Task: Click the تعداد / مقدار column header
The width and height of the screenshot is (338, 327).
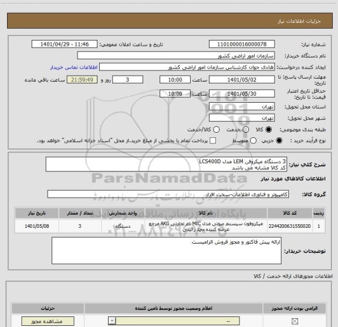Action: tap(80, 213)
